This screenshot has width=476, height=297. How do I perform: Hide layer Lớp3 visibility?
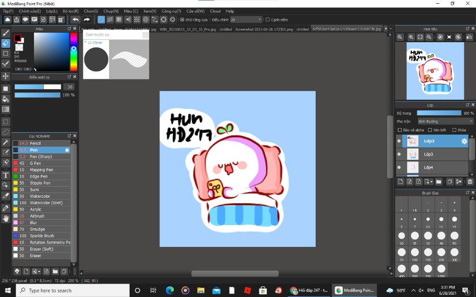click(399, 154)
